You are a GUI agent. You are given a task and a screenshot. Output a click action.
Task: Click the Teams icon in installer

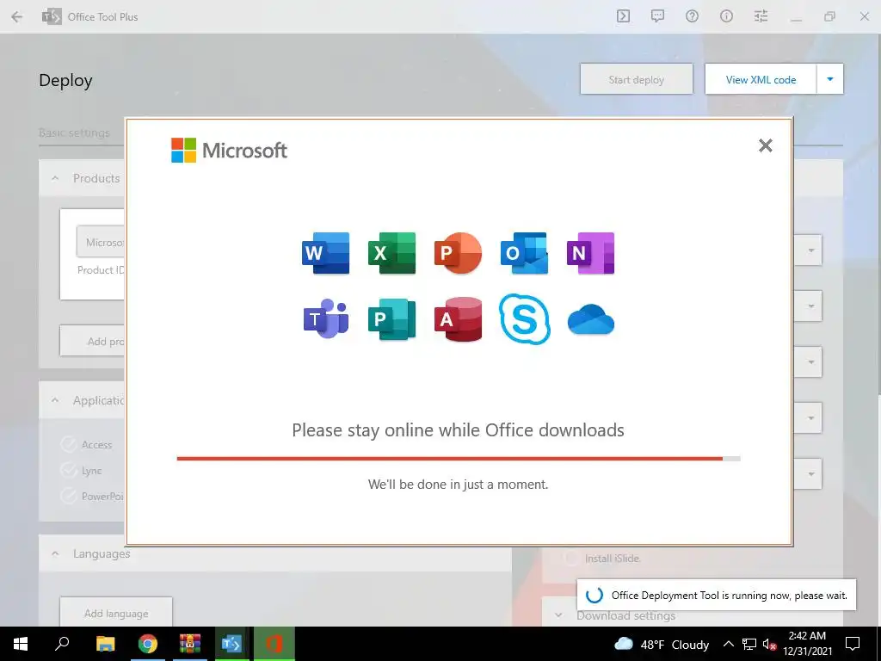pyautogui.click(x=326, y=318)
